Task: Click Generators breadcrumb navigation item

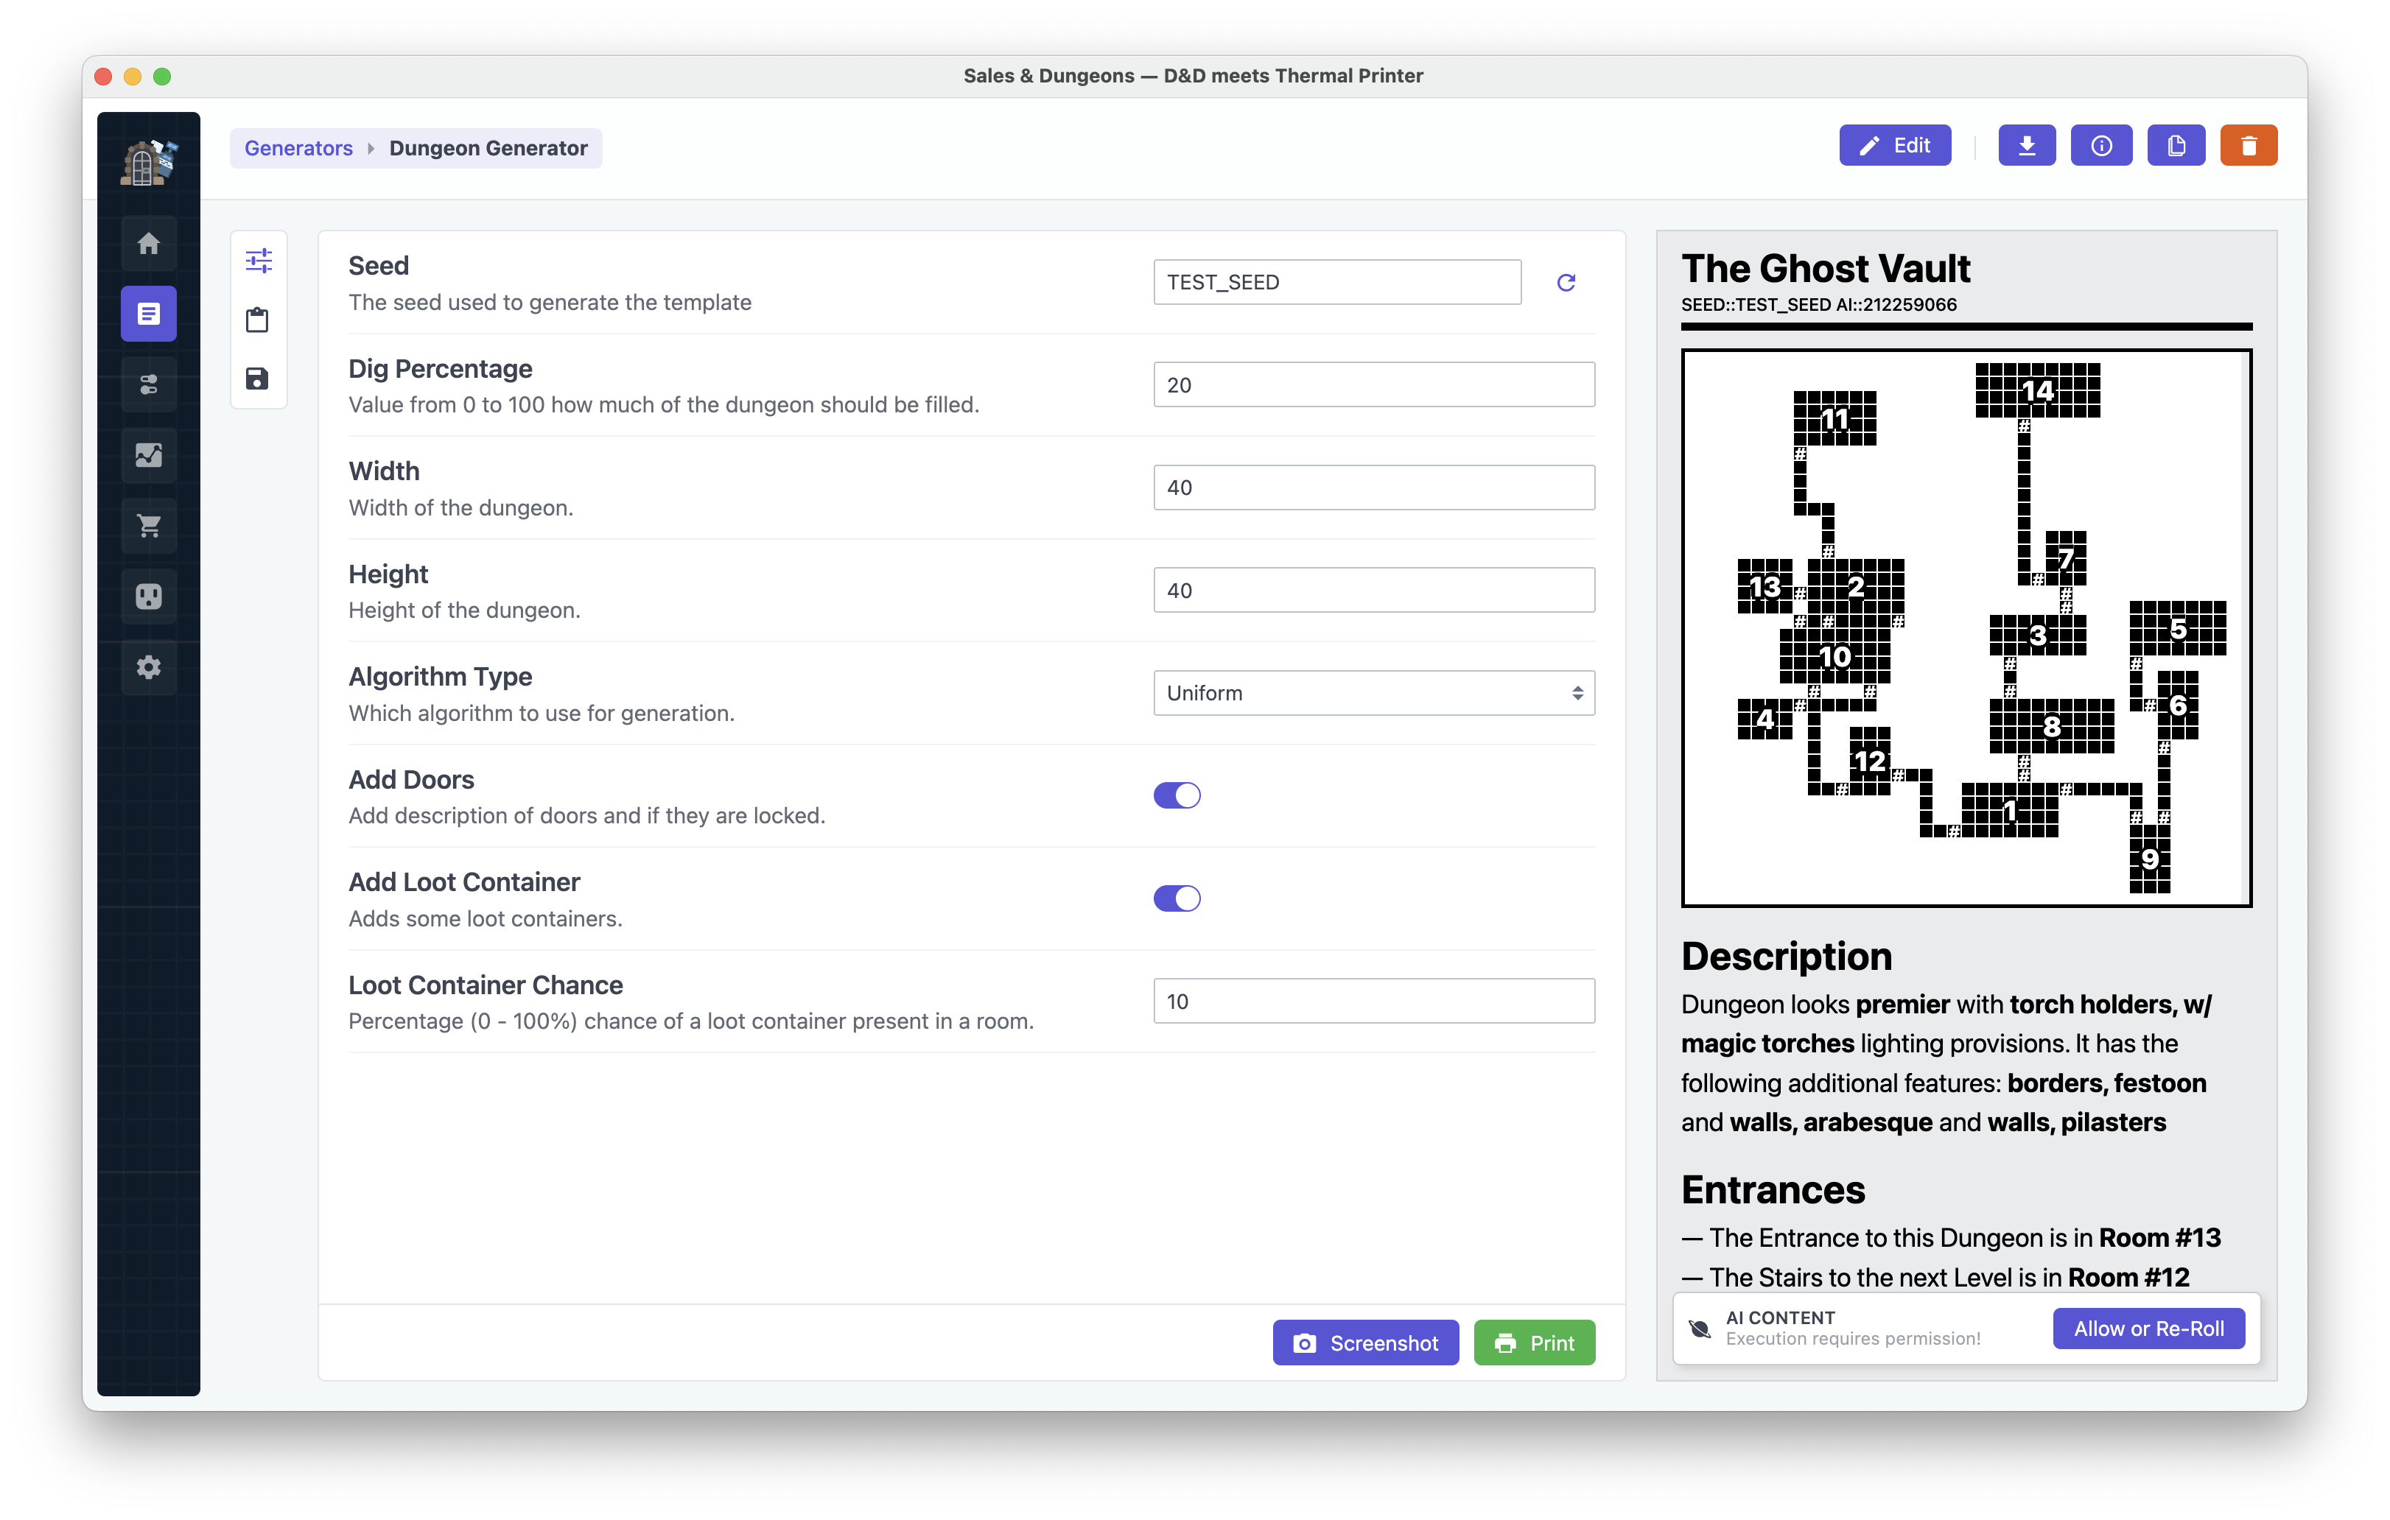Action: click(298, 147)
